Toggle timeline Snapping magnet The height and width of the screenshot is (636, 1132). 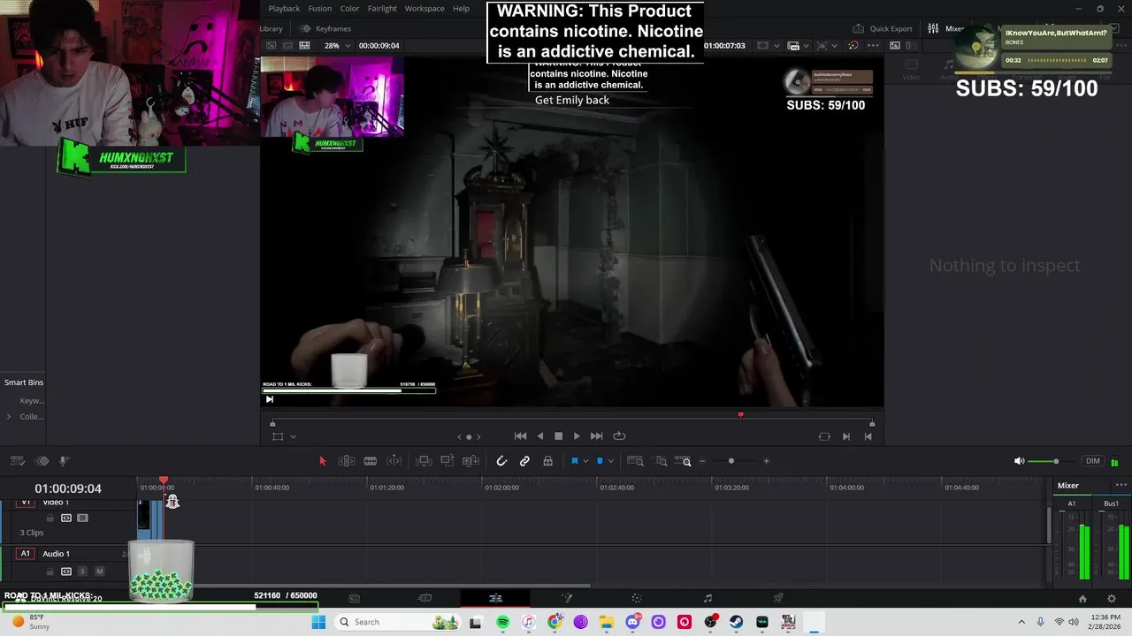[x=501, y=461]
